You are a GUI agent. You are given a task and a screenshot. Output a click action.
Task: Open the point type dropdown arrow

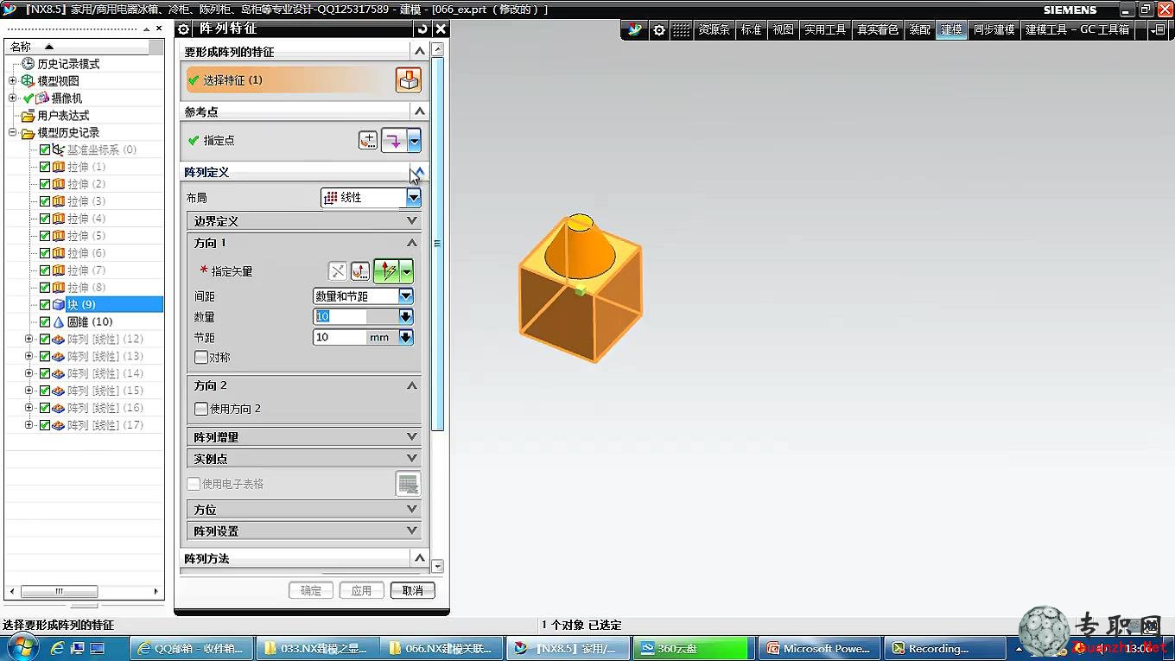click(415, 140)
